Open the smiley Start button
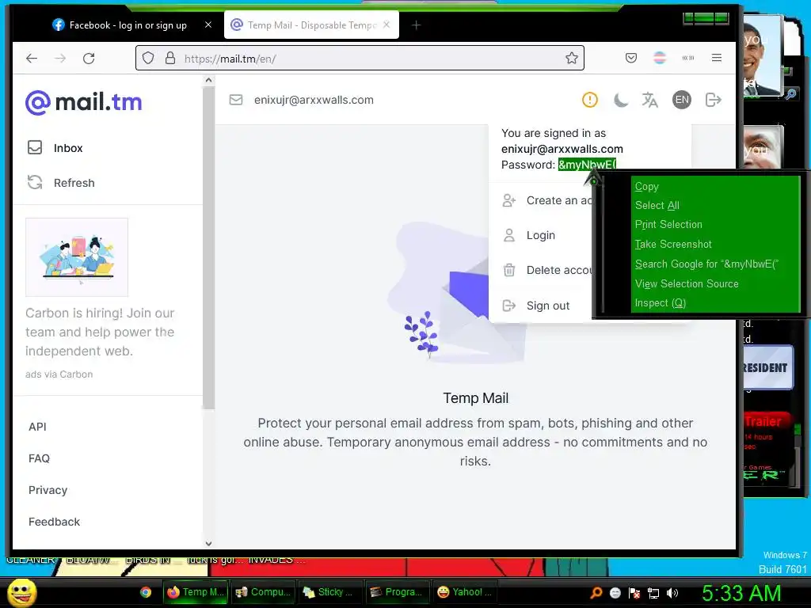The width and height of the screenshot is (811, 608). (x=22, y=592)
